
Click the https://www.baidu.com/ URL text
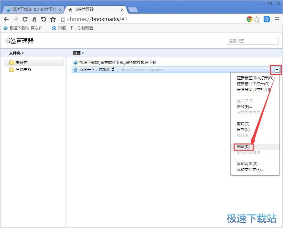[142, 70]
